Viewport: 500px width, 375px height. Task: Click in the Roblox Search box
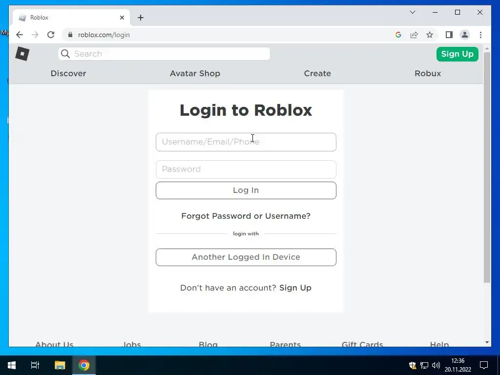[x=164, y=54]
